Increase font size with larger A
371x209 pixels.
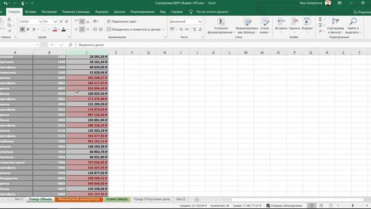(x=61, y=21)
